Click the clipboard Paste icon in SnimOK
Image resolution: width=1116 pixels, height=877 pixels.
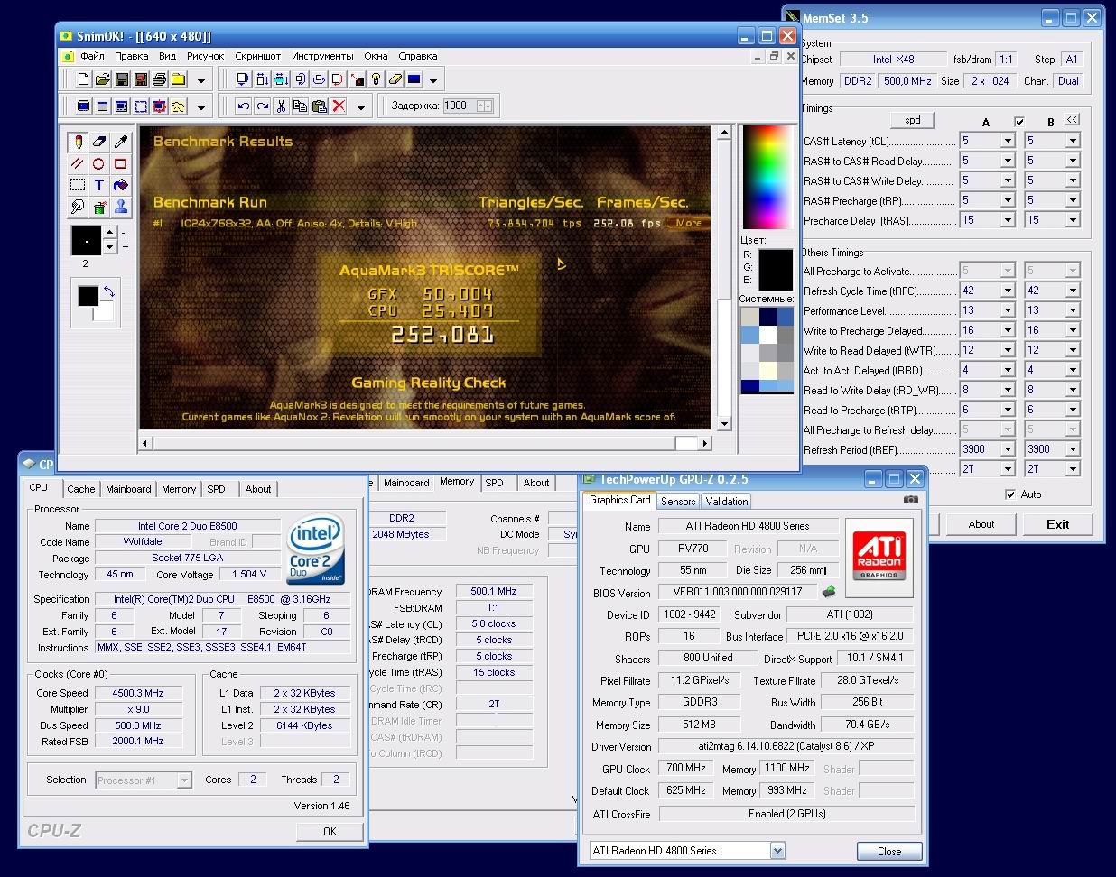319,106
